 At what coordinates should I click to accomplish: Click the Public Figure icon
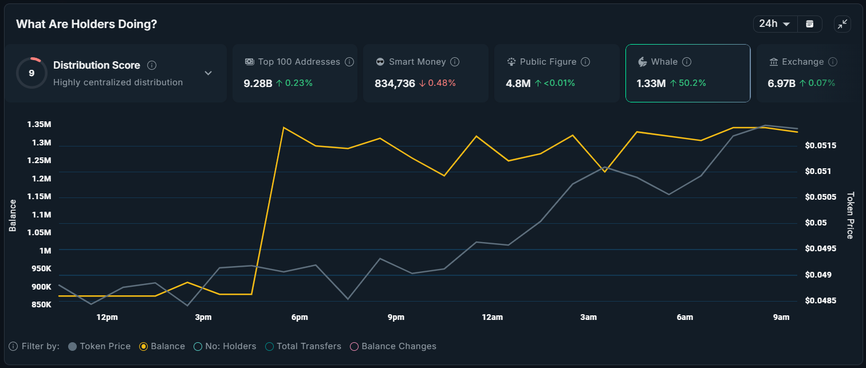click(510, 61)
